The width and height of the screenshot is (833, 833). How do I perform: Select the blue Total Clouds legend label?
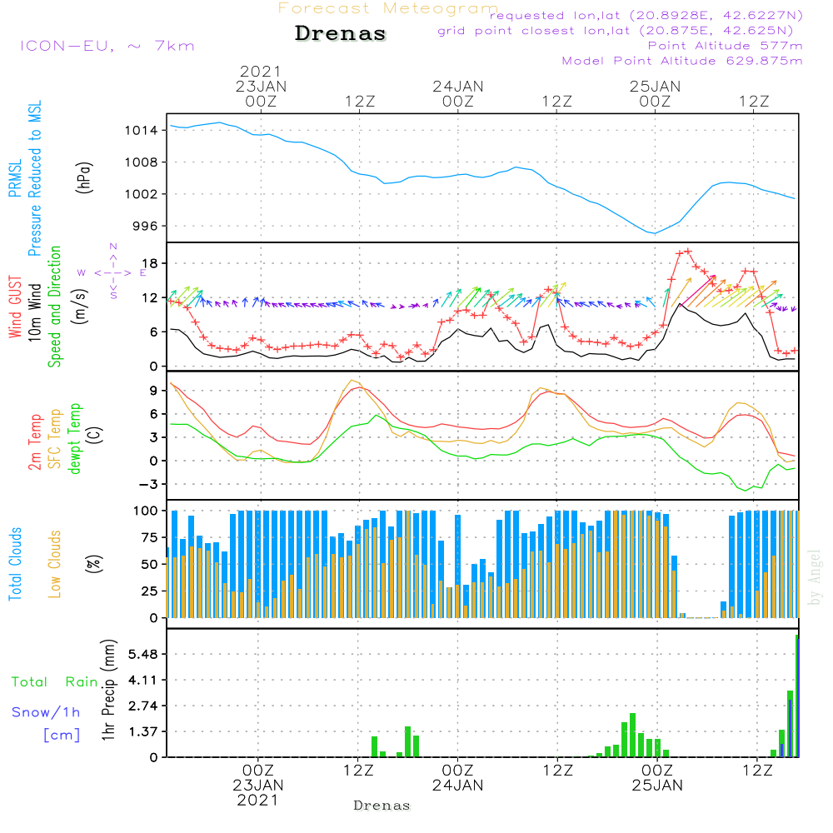(15, 564)
